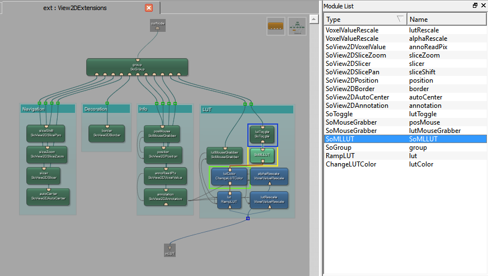This screenshot has height=276, width=488.
Task: Float the Module List panel
Action: (x=475, y=6)
